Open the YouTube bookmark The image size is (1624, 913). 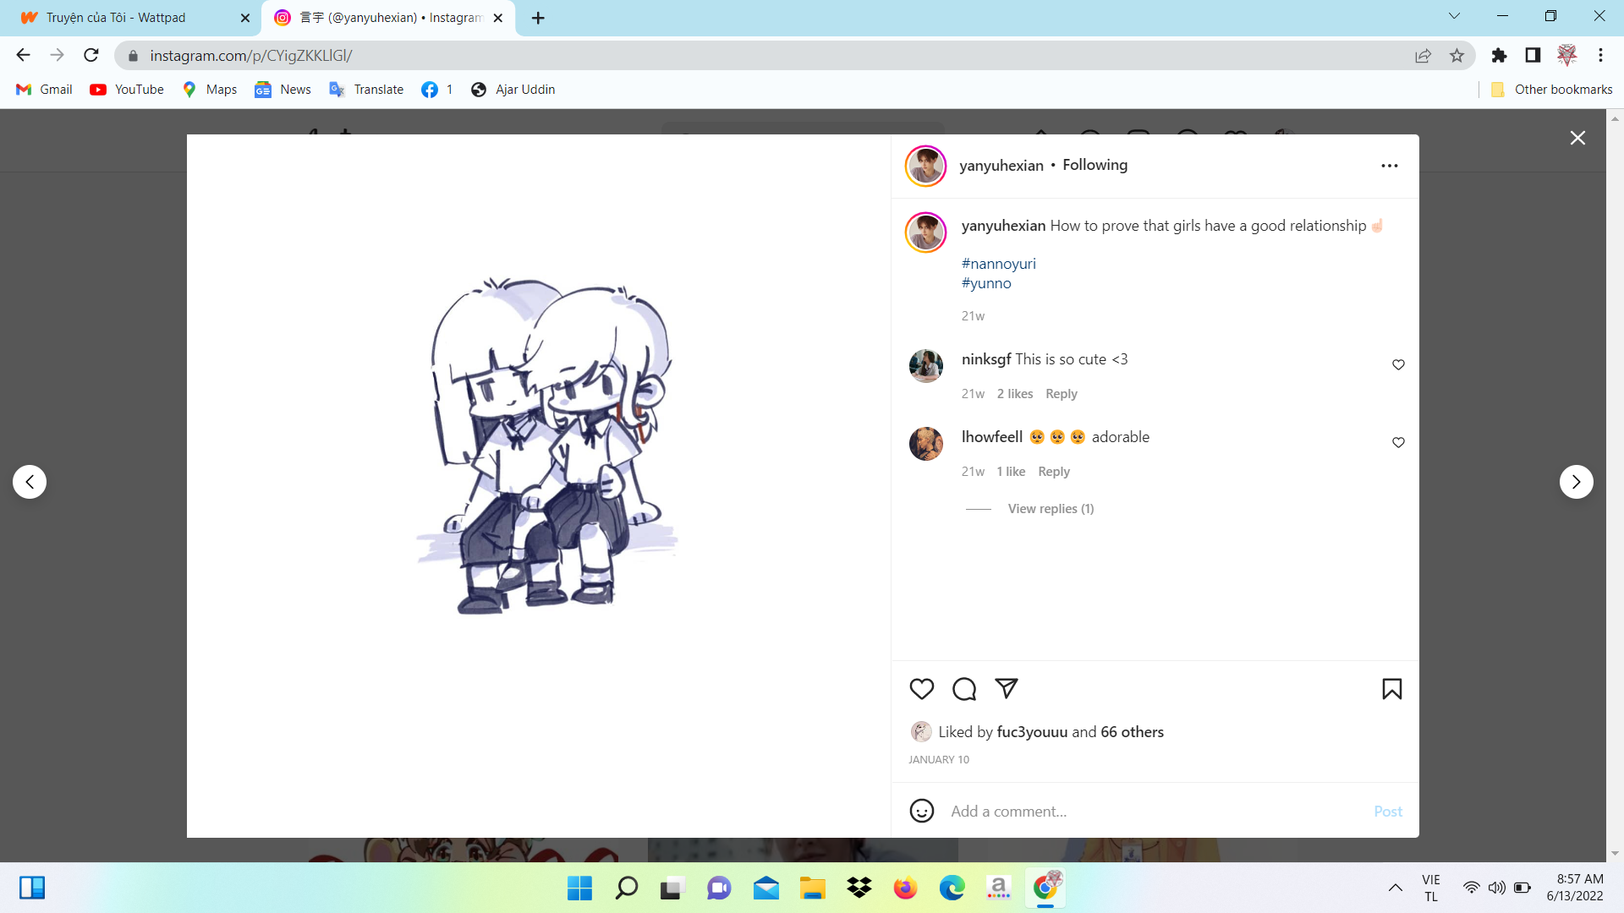pos(127,90)
